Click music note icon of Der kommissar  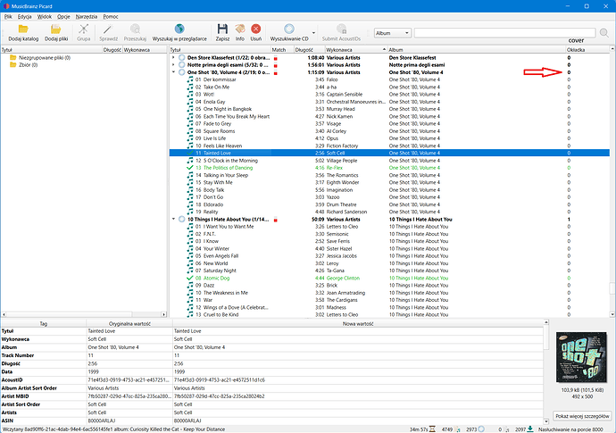[x=190, y=79]
